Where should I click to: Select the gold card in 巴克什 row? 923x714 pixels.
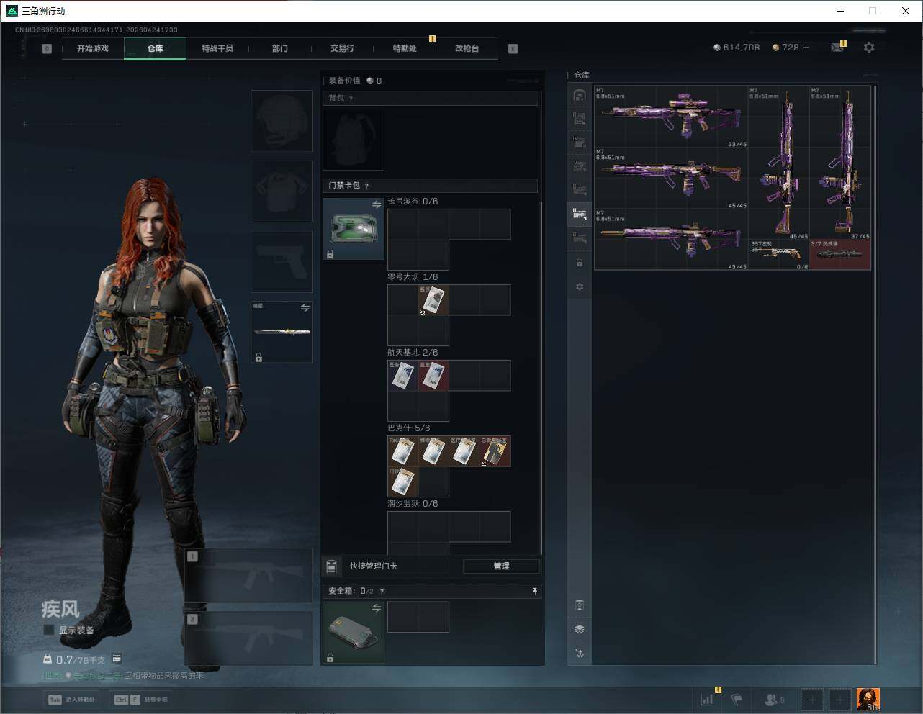point(495,451)
